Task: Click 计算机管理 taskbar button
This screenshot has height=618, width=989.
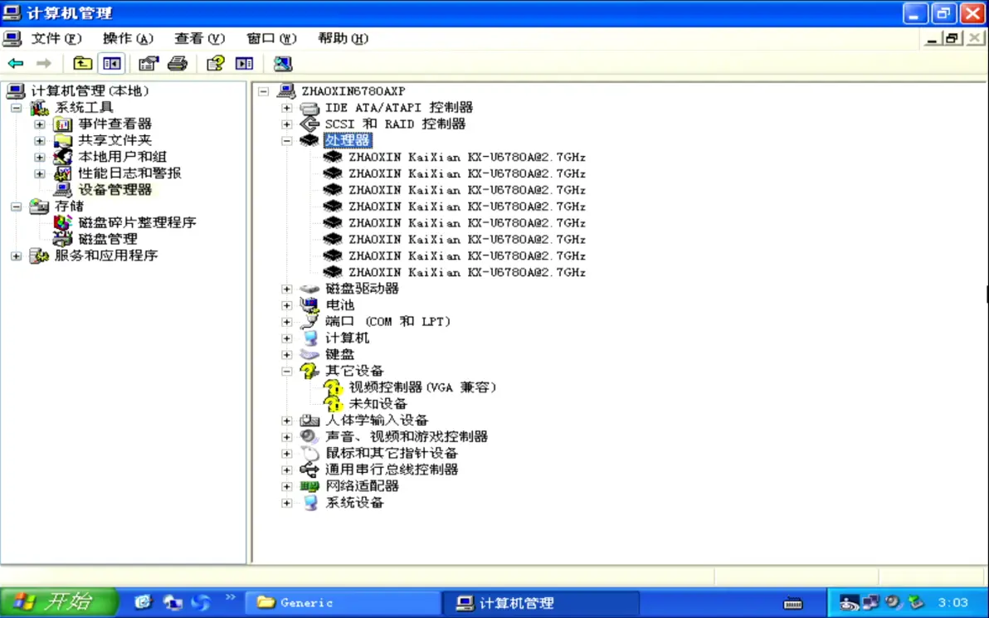Action: [x=540, y=602]
